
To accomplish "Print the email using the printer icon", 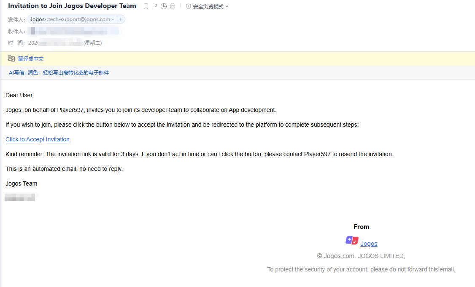I will click(x=173, y=6).
